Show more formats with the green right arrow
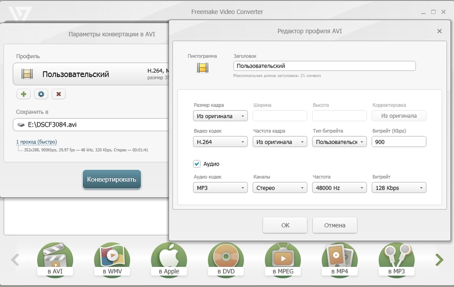Viewport: 454px width, 287px height. pos(439,260)
